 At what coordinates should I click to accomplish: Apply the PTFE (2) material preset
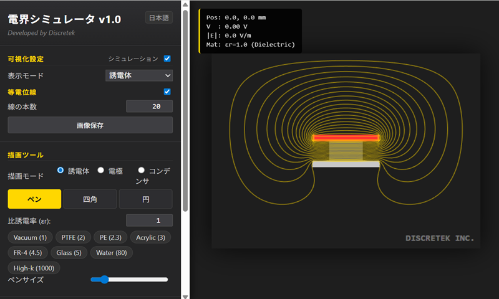pyautogui.click(x=73, y=237)
